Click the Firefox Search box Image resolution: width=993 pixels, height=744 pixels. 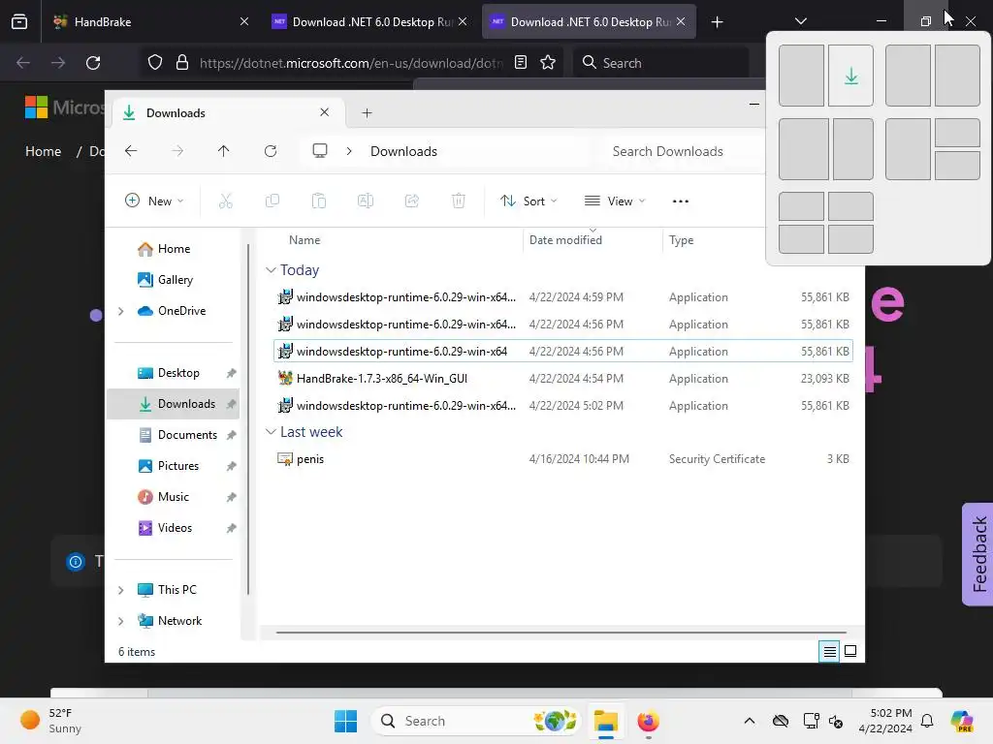click(661, 63)
